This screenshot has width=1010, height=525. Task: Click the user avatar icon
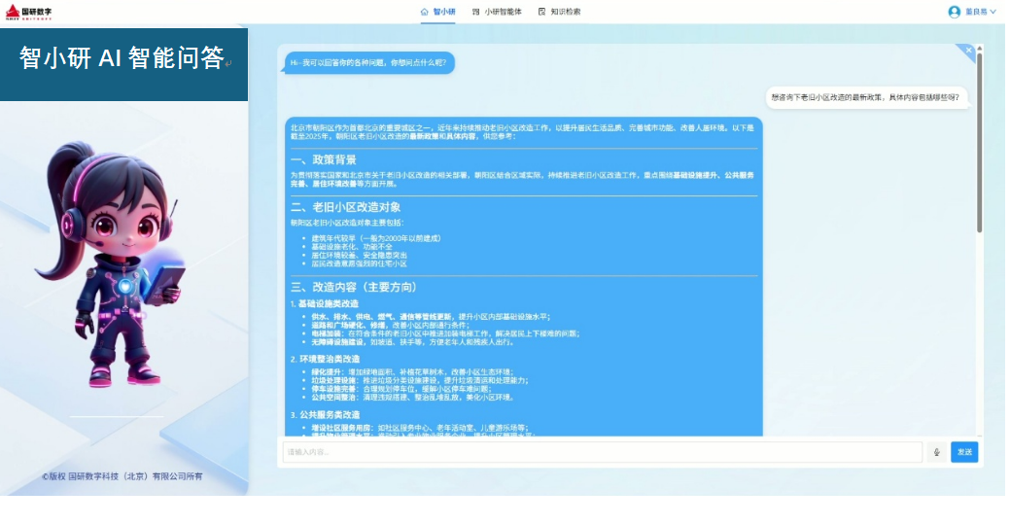point(954,12)
